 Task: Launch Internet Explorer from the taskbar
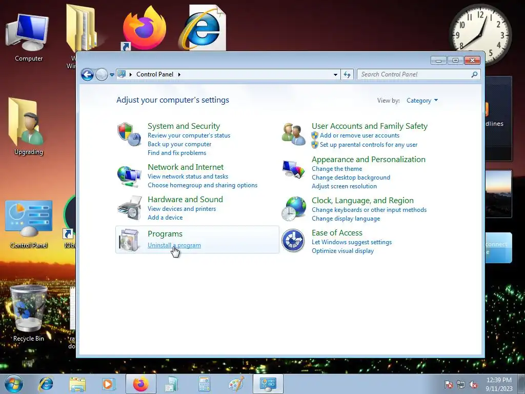click(x=46, y=384)
